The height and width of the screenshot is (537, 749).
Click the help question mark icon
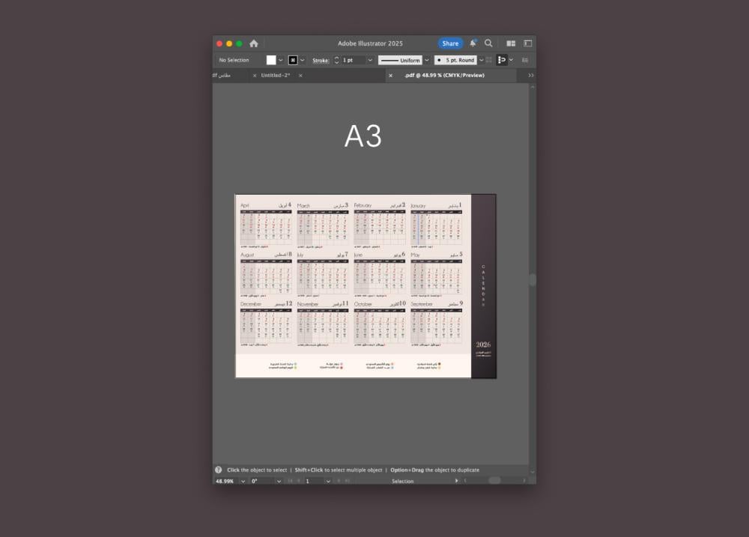[219, 470]
